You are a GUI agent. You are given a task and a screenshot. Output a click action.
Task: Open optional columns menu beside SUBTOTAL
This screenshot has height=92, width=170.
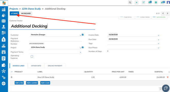coord(169,72)
